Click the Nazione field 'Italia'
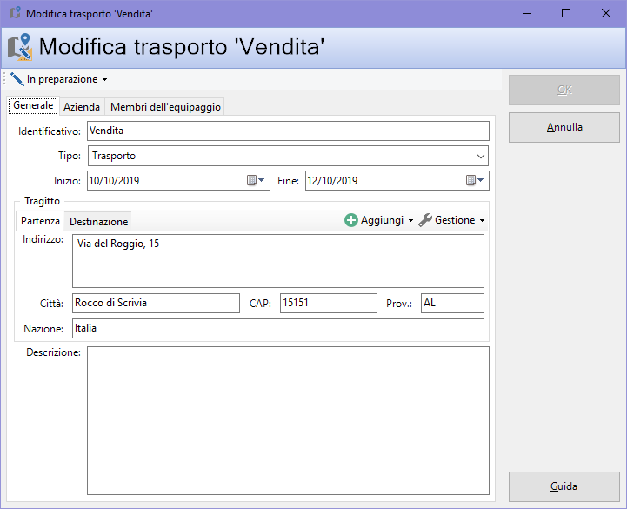 point(278,328)
